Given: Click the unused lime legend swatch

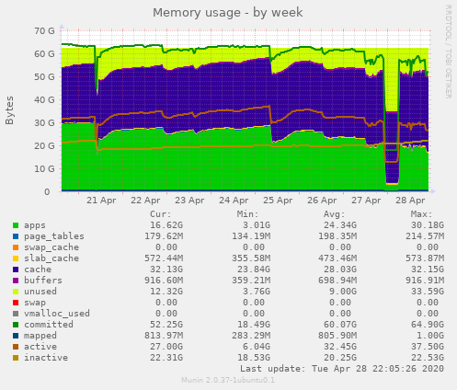Looking at the screenshot, I should click(x=16, y=292).
